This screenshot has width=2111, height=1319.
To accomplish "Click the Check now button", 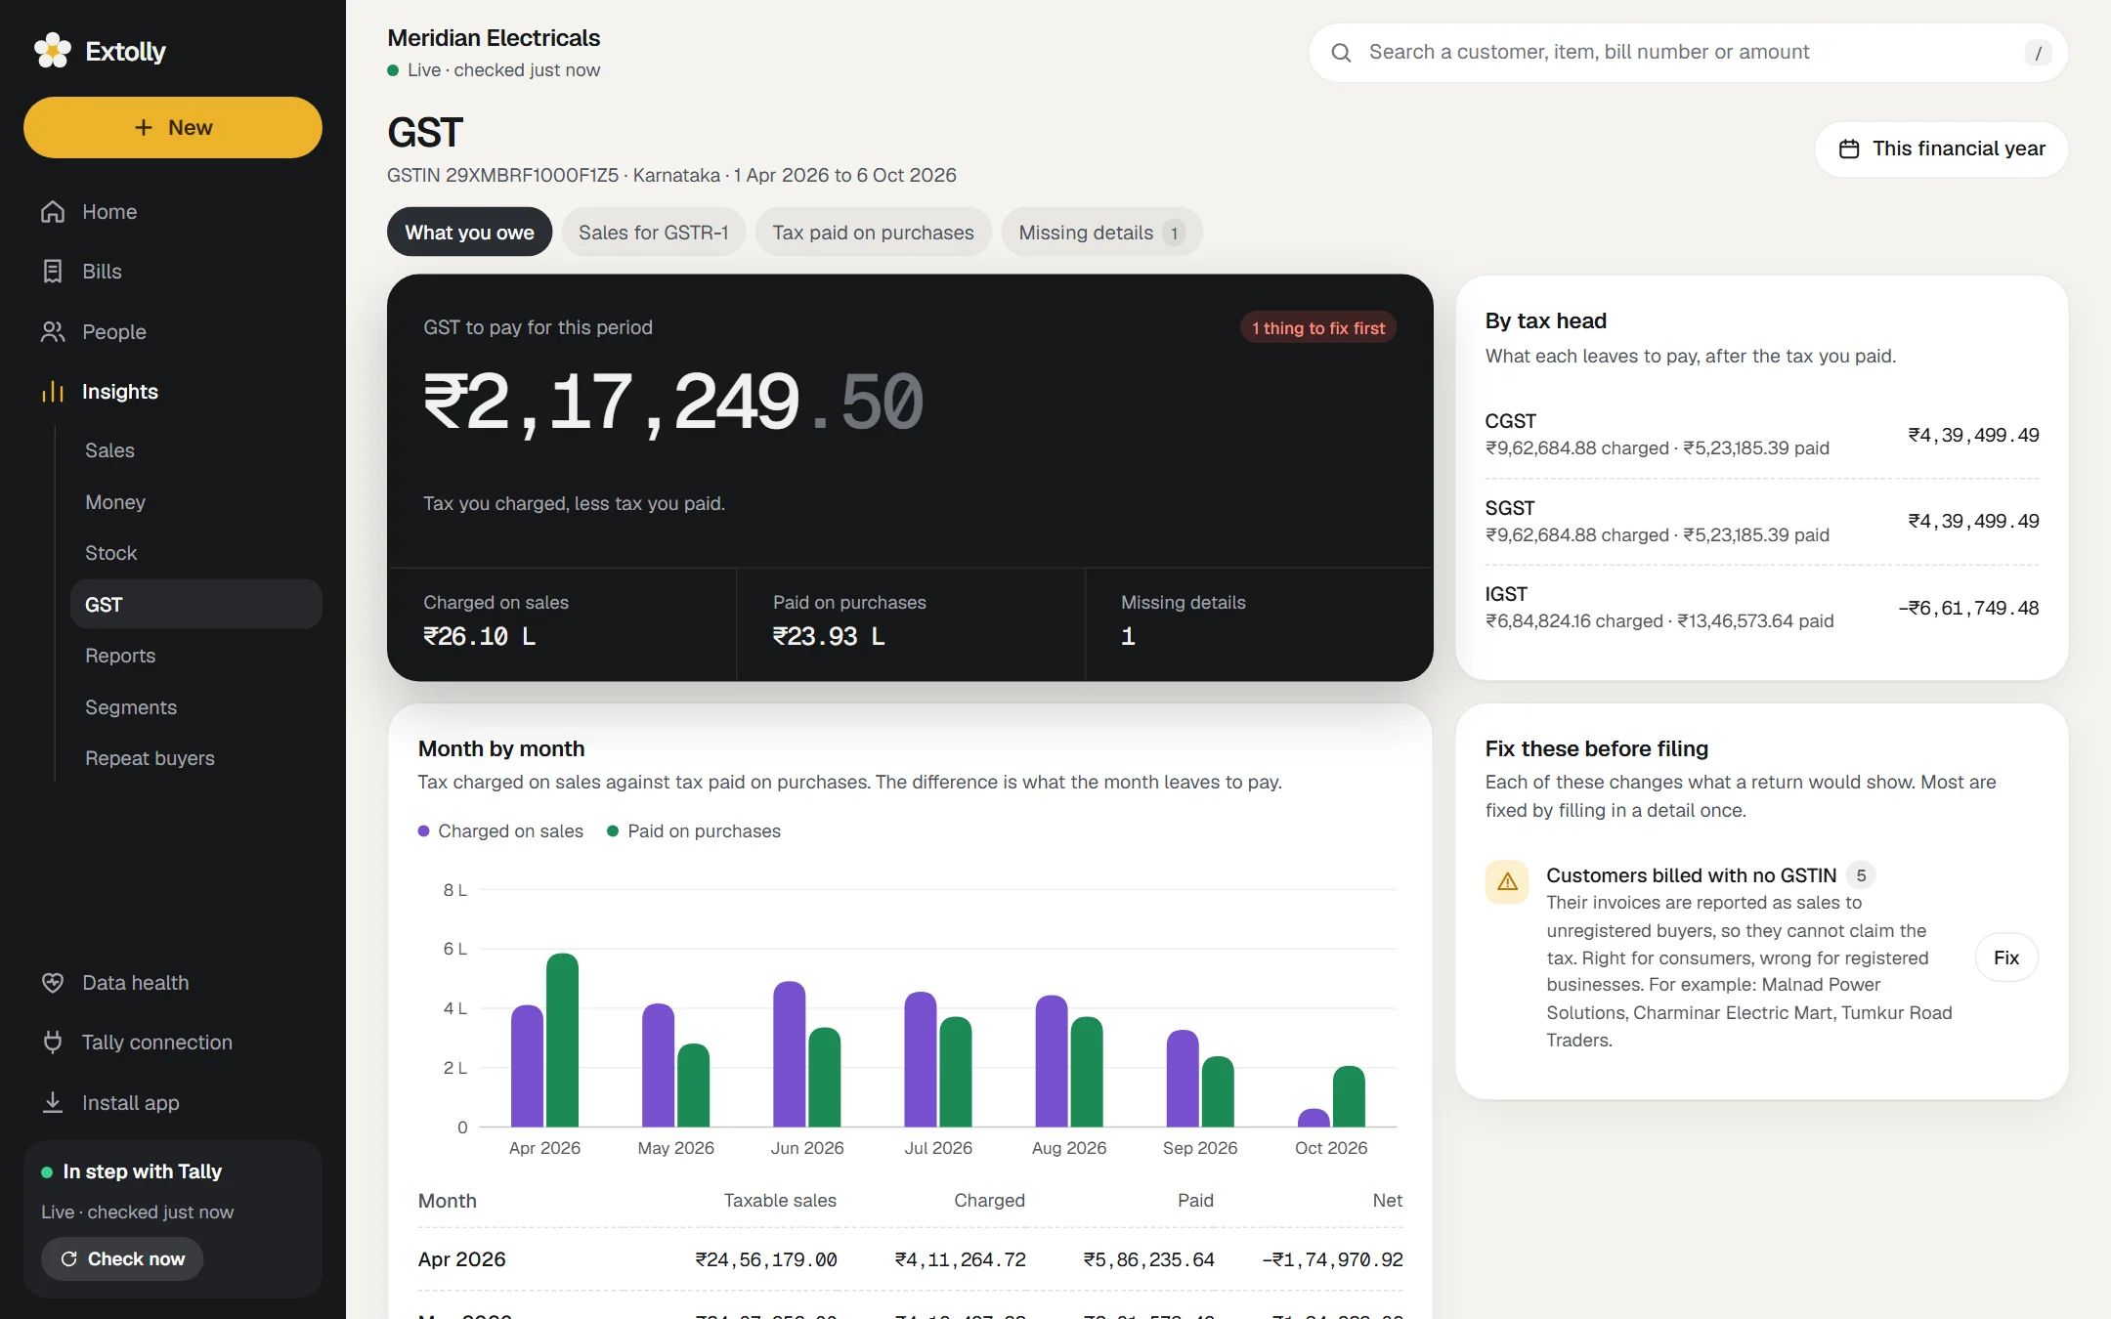I will (x=122, y=1258).
